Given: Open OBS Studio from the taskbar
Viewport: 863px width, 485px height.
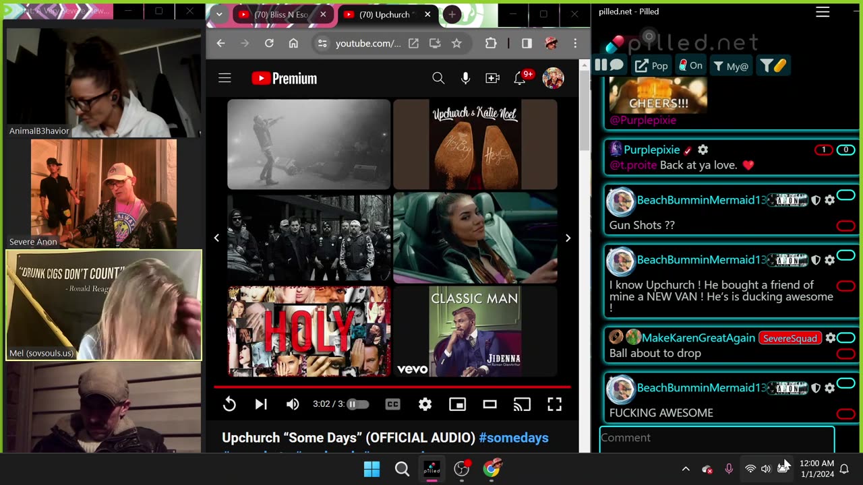Looking at the screenshot, I should tap(462, 469).
